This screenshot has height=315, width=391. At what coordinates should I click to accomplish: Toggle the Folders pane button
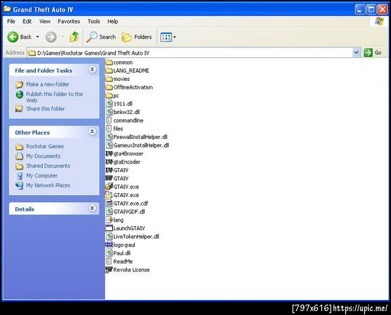coord(137,37)
